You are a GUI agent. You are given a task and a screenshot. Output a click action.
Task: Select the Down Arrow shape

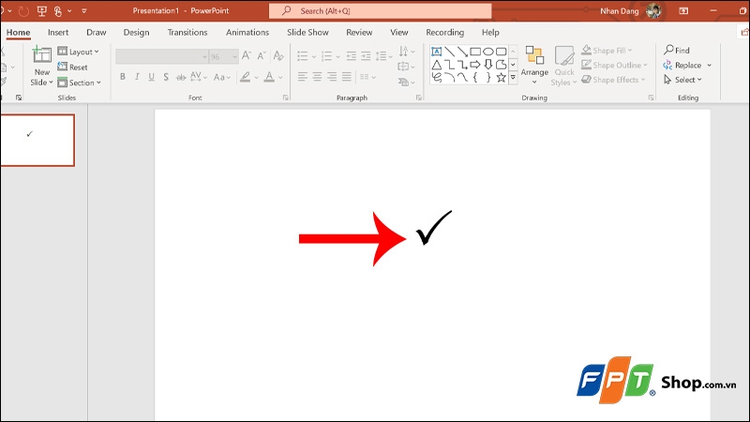487,65
